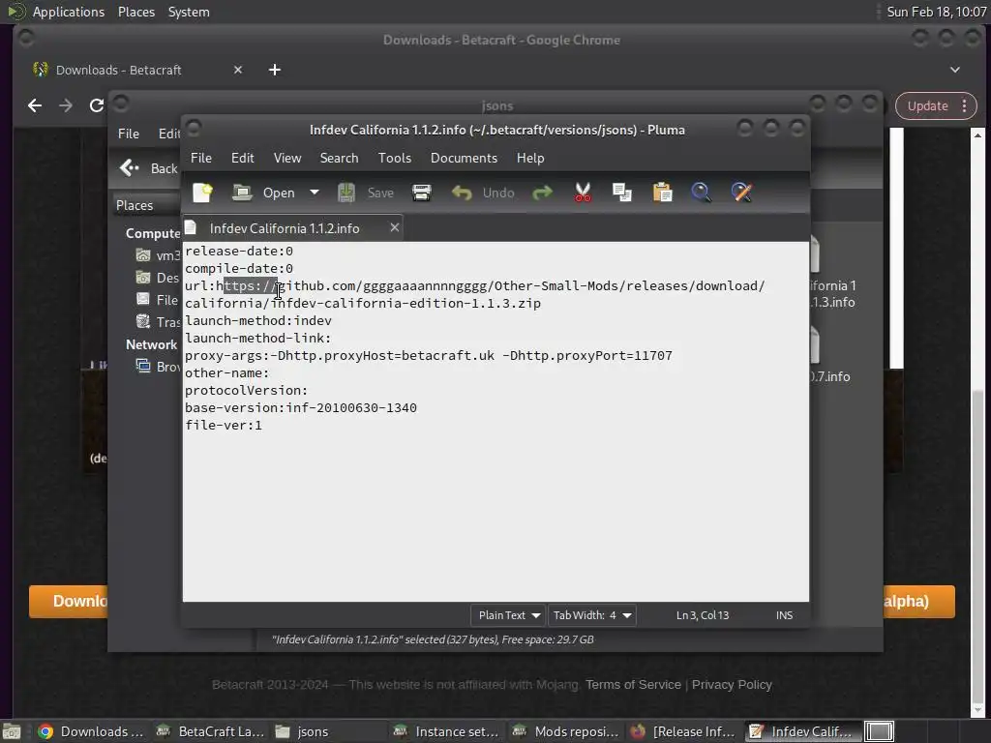Screen dimensions: 991x743
Task: Switch to Instance settings taskbar entry
Action: coord(446,731)
